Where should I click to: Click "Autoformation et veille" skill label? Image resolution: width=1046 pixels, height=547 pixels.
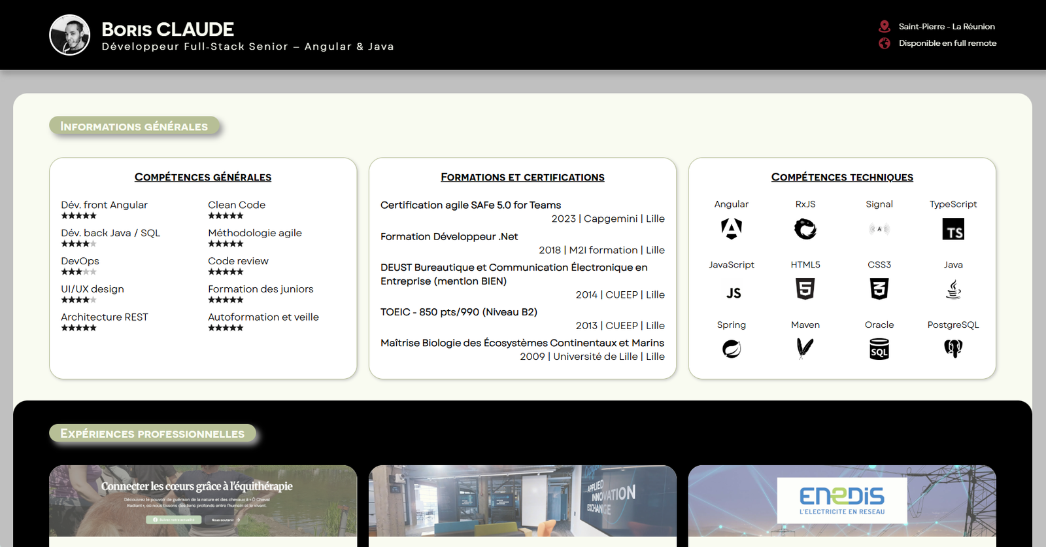pyautogui.click(x=263, y=317)
